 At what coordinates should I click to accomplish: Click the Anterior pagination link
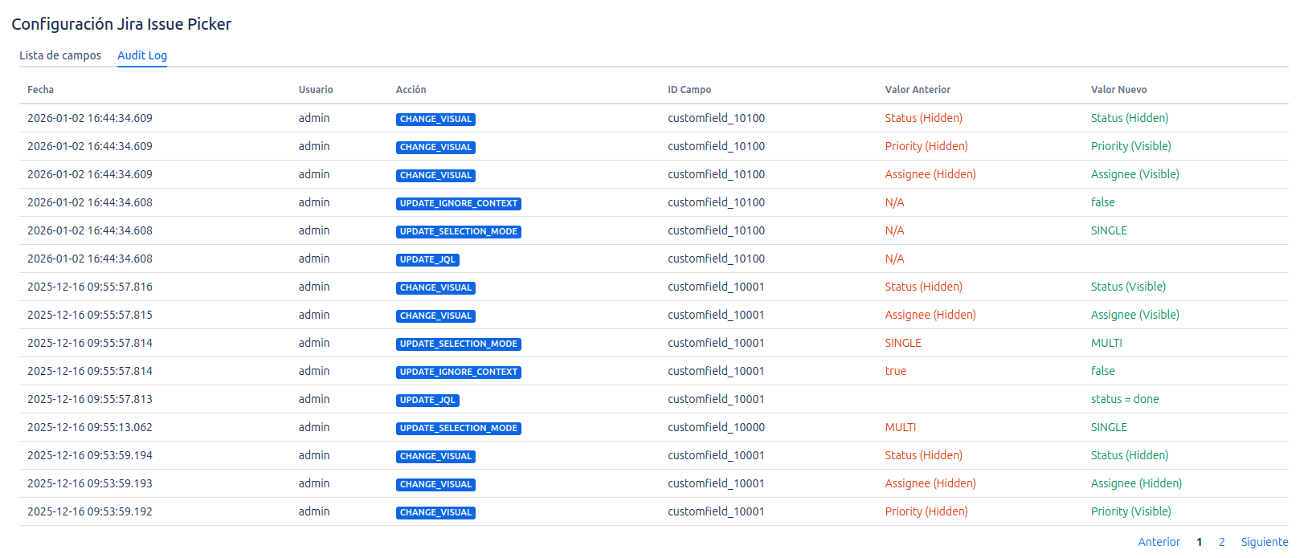click(1159, 542)
